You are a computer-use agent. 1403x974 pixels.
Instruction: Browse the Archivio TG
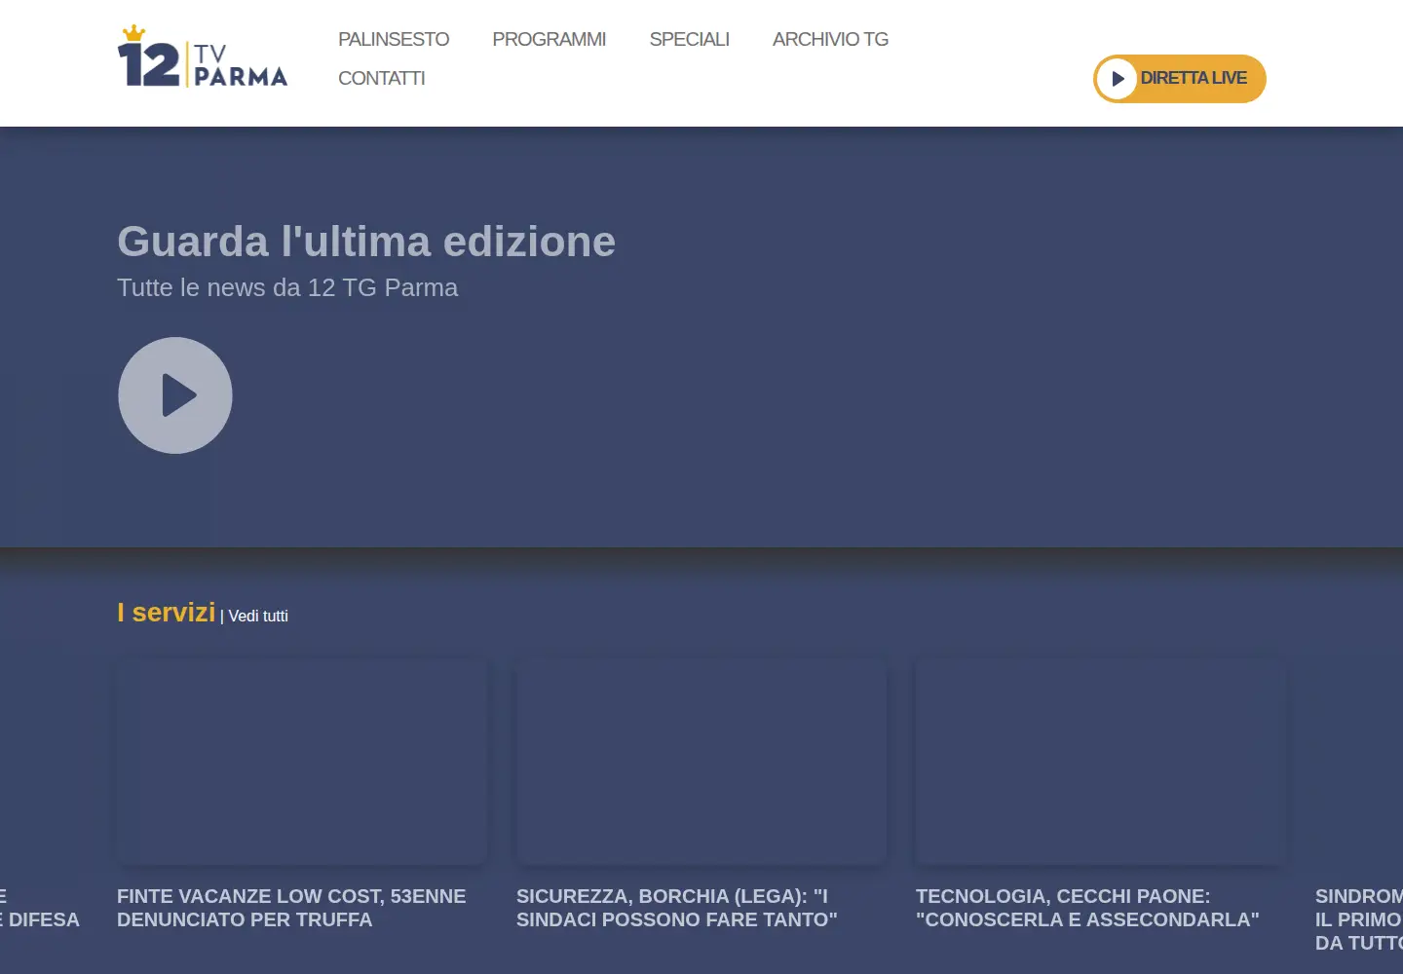coord(830,39)
